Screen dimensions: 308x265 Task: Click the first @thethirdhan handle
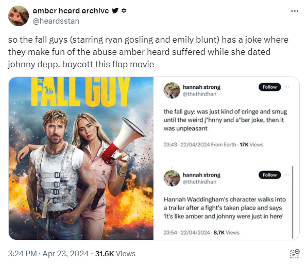[x=199, y=94]
